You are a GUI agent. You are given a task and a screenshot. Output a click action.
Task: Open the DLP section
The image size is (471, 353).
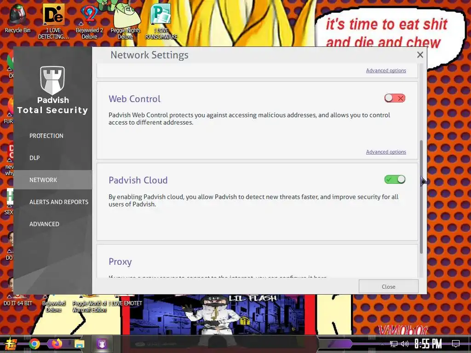(x=34, y=158)
